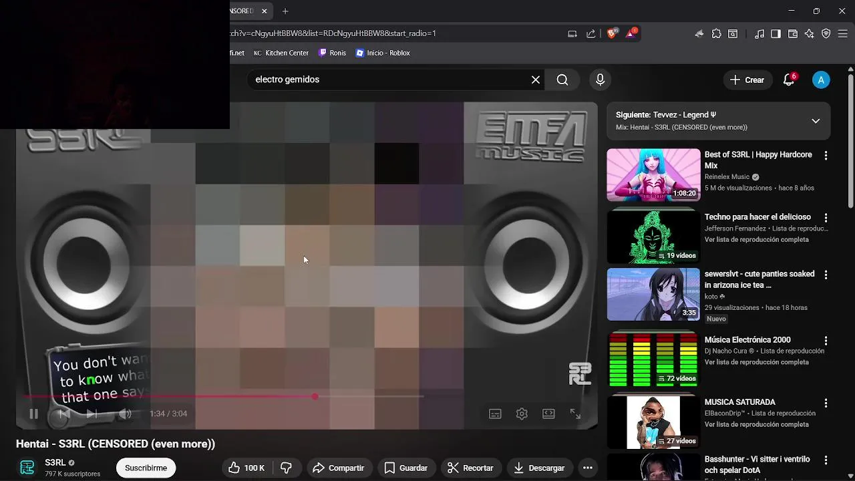Open 'Inicio - Roblox' bookmark
855x481 pixels.
coord(383,53)
